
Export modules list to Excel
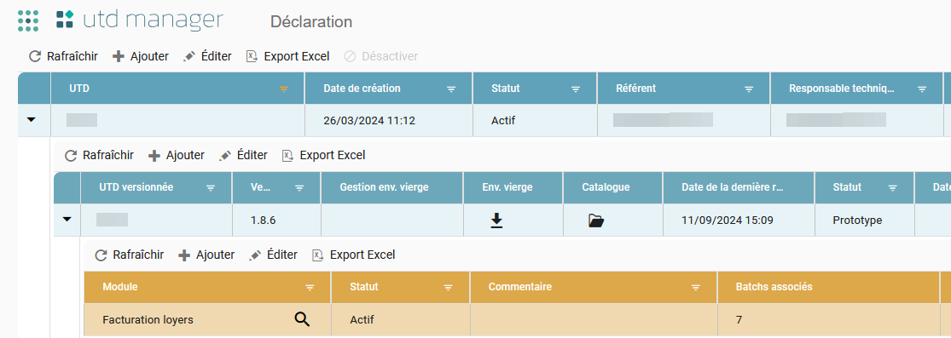click(x=354, y=255)
